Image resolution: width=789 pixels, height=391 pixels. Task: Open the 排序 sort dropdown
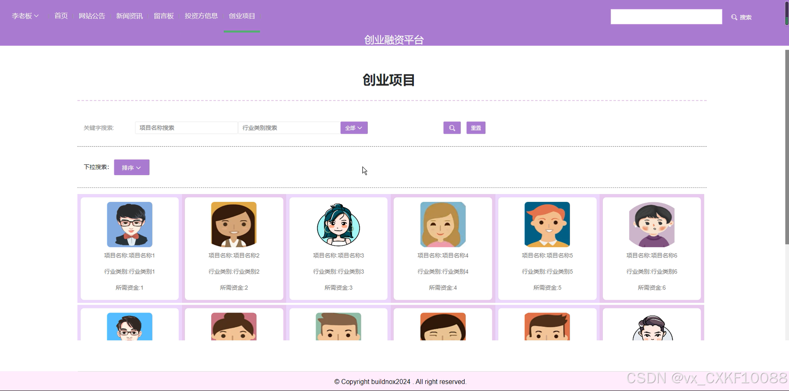tap(131, 167)
